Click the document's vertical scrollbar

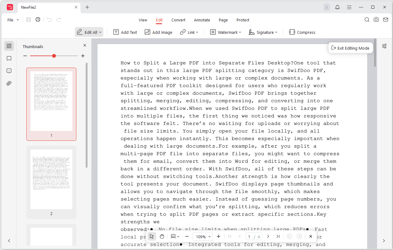coord(375,53)
